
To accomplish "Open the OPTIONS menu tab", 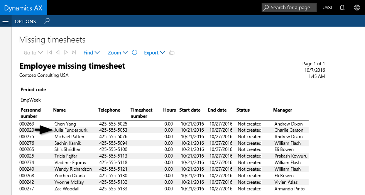I will 25,21.
